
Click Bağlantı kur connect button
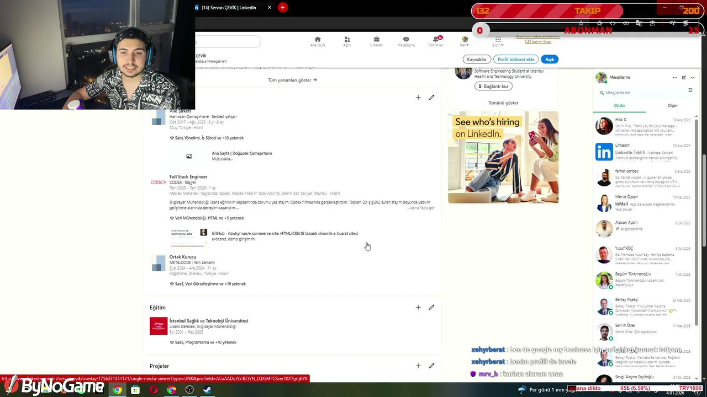pyautogui.click(x=493, y=87)
